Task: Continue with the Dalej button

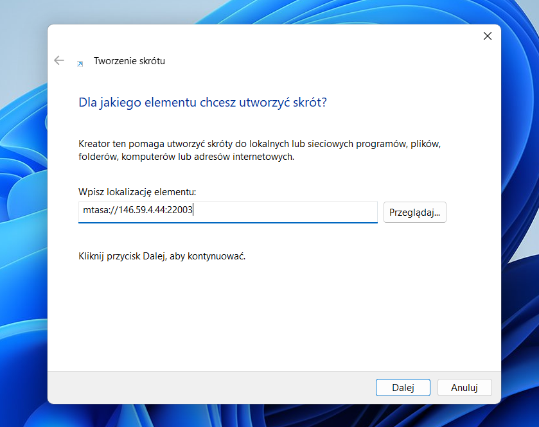Action: tap(403, 387)
